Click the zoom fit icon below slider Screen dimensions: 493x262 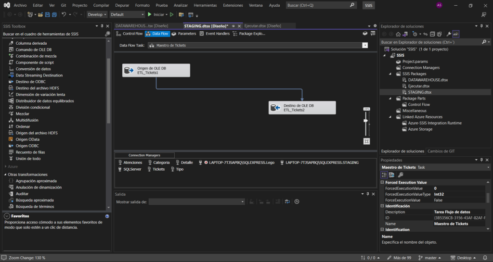point(366,141)
